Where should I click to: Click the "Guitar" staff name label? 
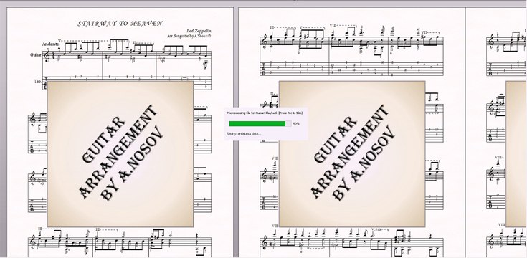(36, 54)
